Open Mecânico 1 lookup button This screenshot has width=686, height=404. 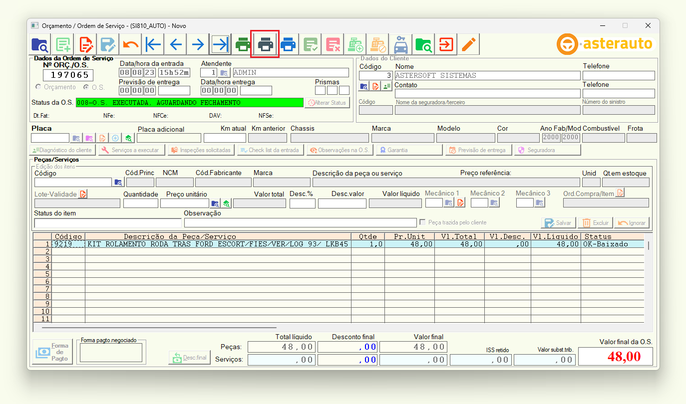pyautogui.click(x=449, y=203)
